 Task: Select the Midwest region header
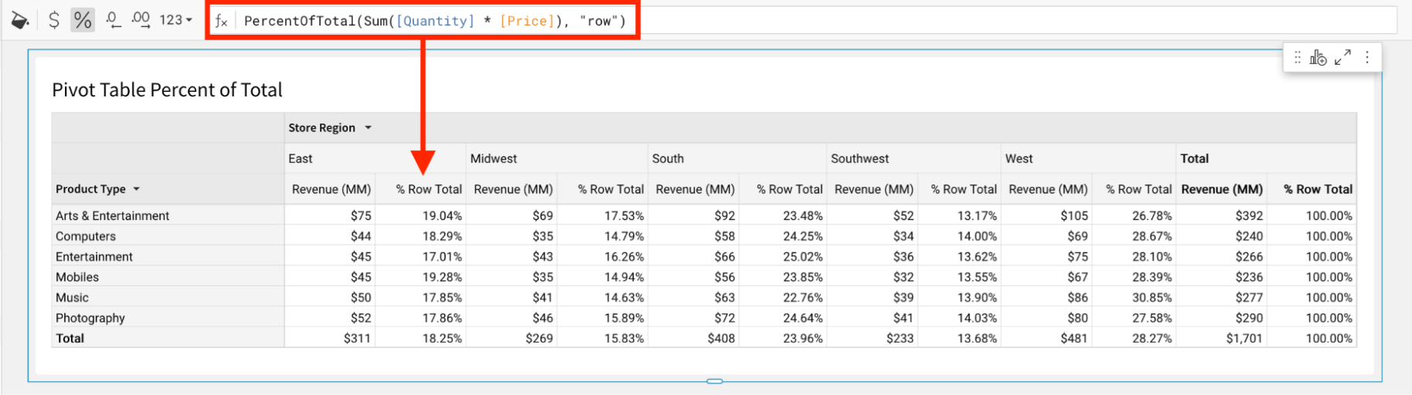pos(494,159)
